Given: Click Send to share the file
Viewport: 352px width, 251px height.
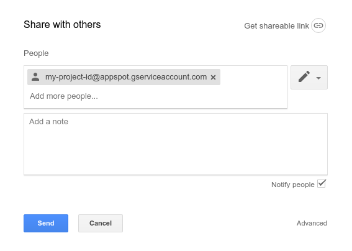Looking at the screenshot, I should pos(46,223).
